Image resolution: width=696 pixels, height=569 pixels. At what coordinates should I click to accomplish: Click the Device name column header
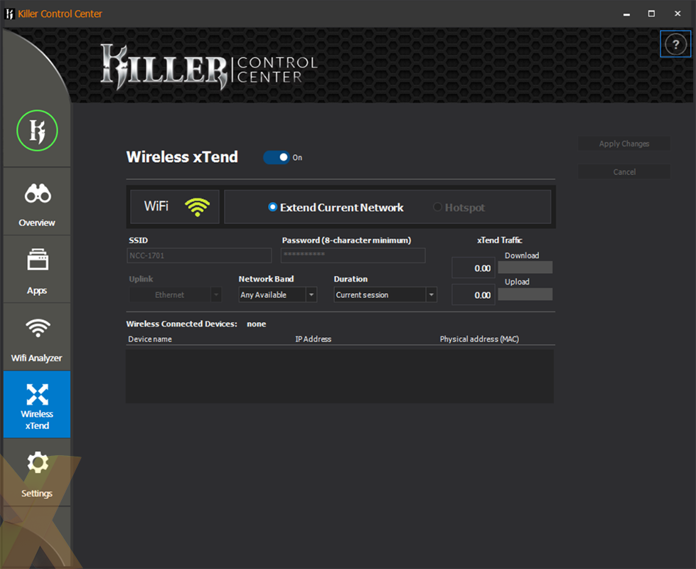coord(150,339)
